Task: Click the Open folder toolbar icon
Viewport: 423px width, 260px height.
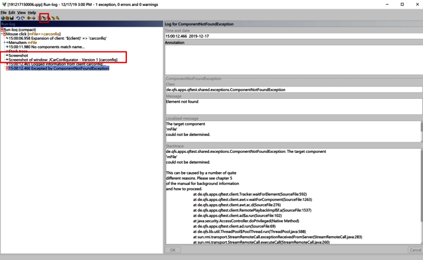Action: 8,18
